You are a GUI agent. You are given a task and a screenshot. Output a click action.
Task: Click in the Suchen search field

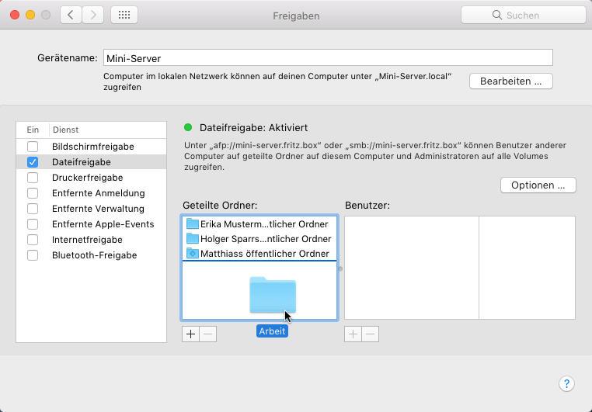(x=524, y=15)
